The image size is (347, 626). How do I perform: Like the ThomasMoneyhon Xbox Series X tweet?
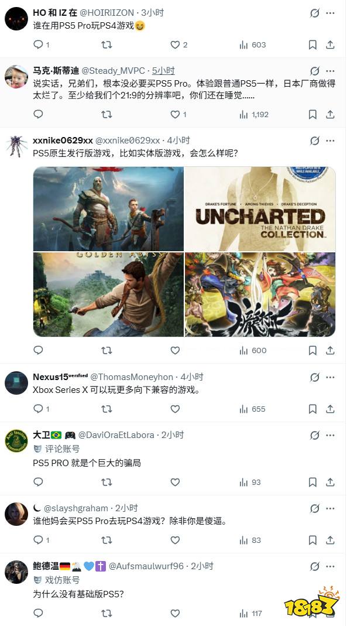pyautogui.click(x=175, y=409)
